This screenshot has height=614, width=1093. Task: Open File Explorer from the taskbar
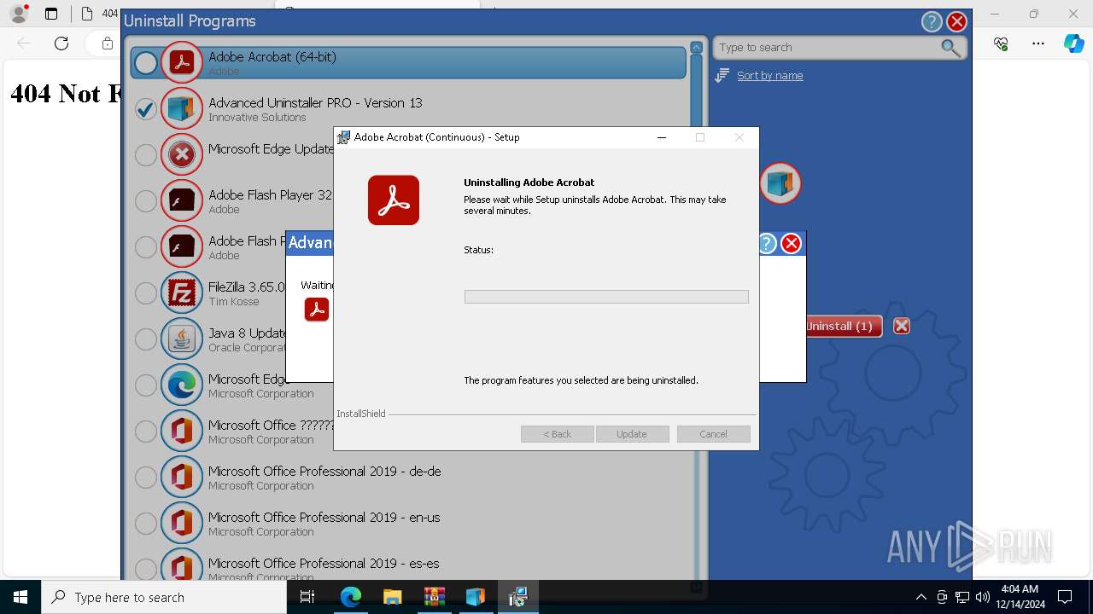pos(392,597)
